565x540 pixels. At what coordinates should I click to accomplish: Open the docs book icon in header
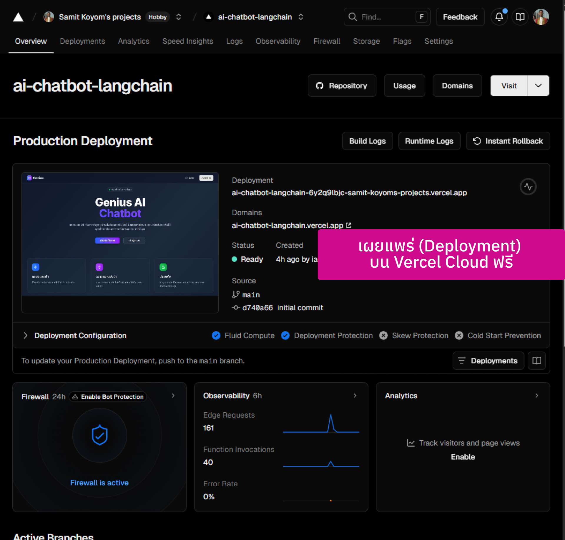520,17
